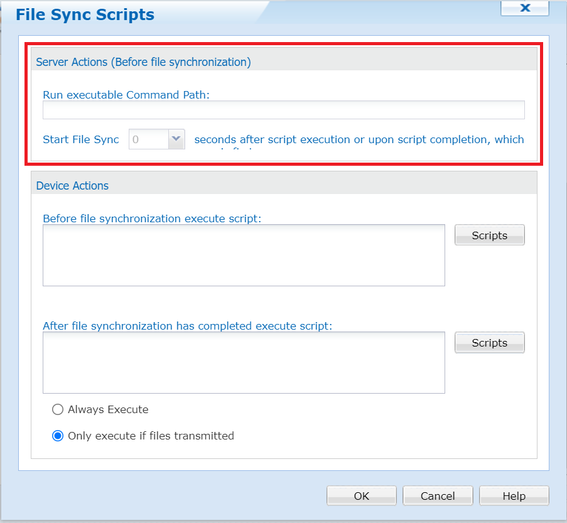The height and width of the screenshot is (523, 567).
Task: Click the File Sync Scripts title text
Action: 84,14
